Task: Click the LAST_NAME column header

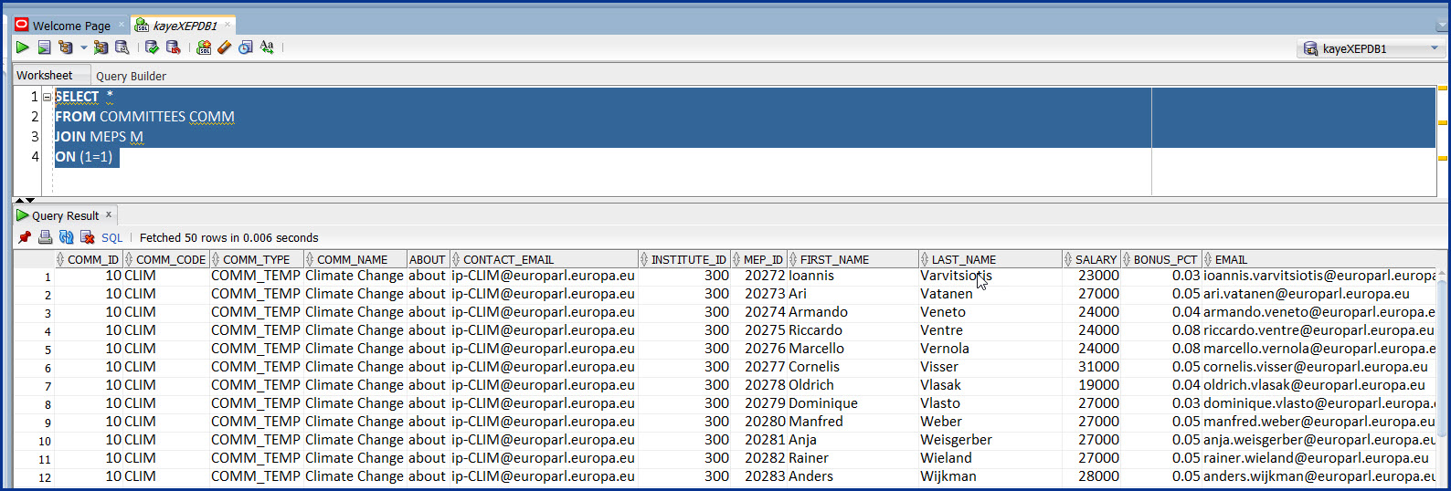Action: (x=990, y=259)
